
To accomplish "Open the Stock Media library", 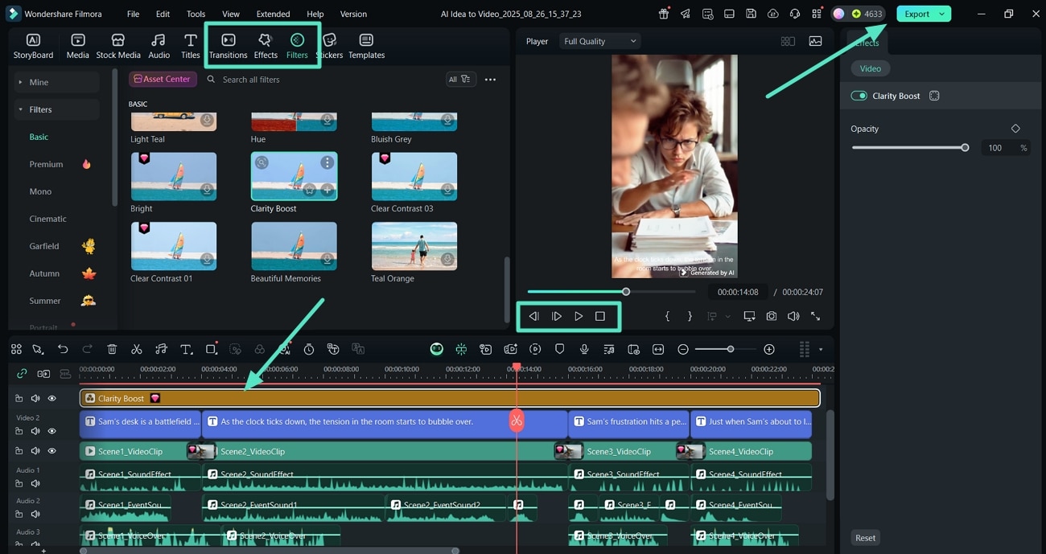I will click(x=118, y=47).
